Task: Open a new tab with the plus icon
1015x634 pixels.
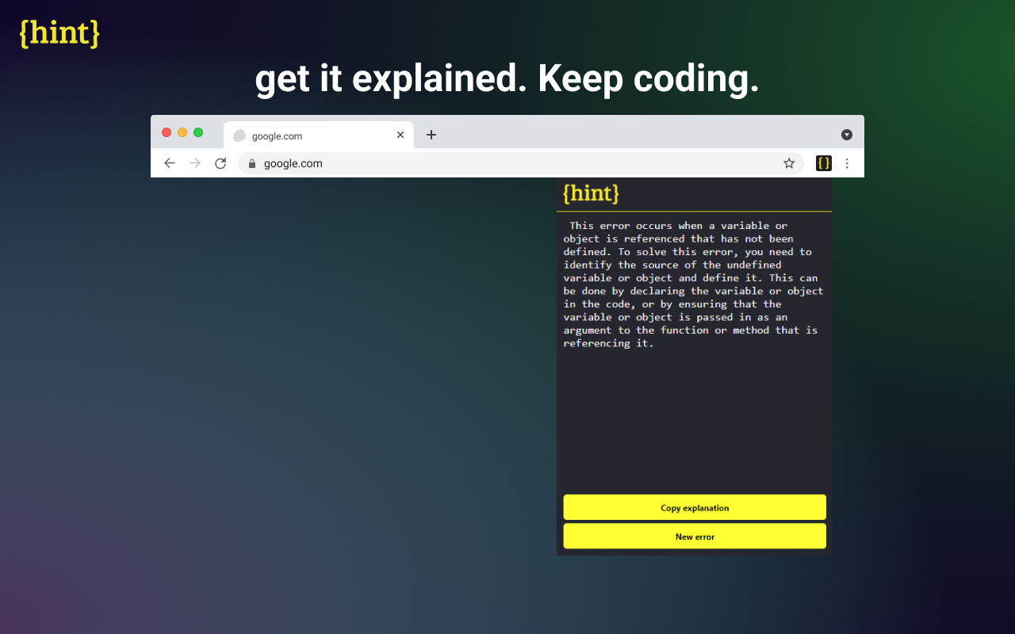Action: point(431,135)
